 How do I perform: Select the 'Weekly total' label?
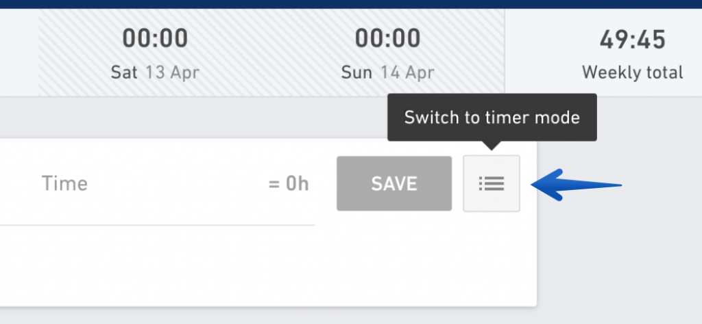(632, 72)
